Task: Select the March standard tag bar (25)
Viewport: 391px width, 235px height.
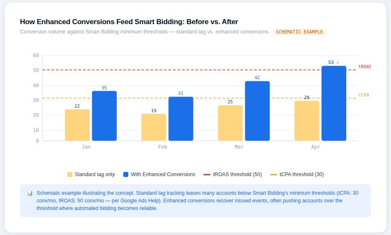Action: pyautogui.click(x=230, y=123)
